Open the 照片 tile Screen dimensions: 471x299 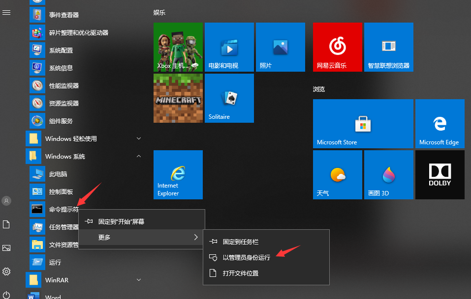click(281, 47)
